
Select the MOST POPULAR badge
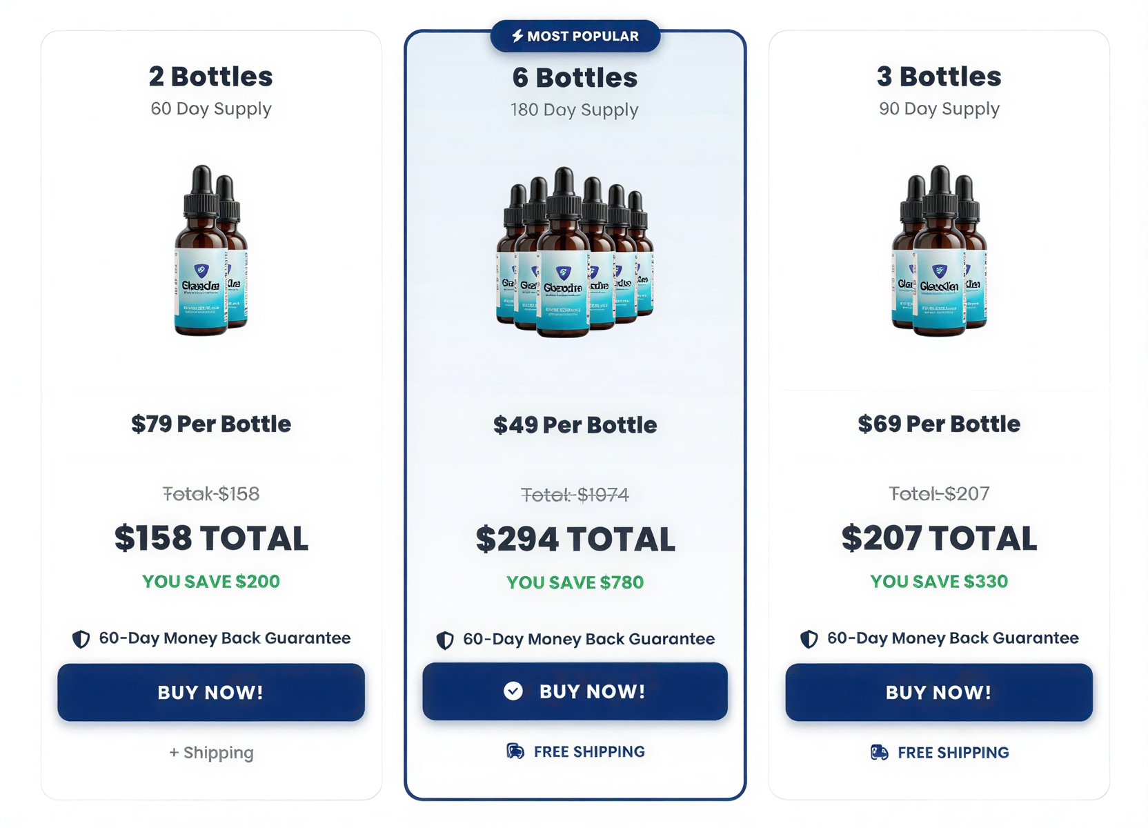coord(575,36)
